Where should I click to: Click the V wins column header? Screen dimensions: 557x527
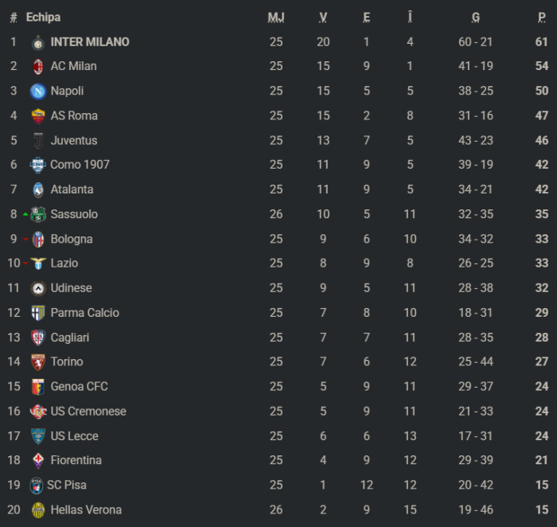pos(323,18)
